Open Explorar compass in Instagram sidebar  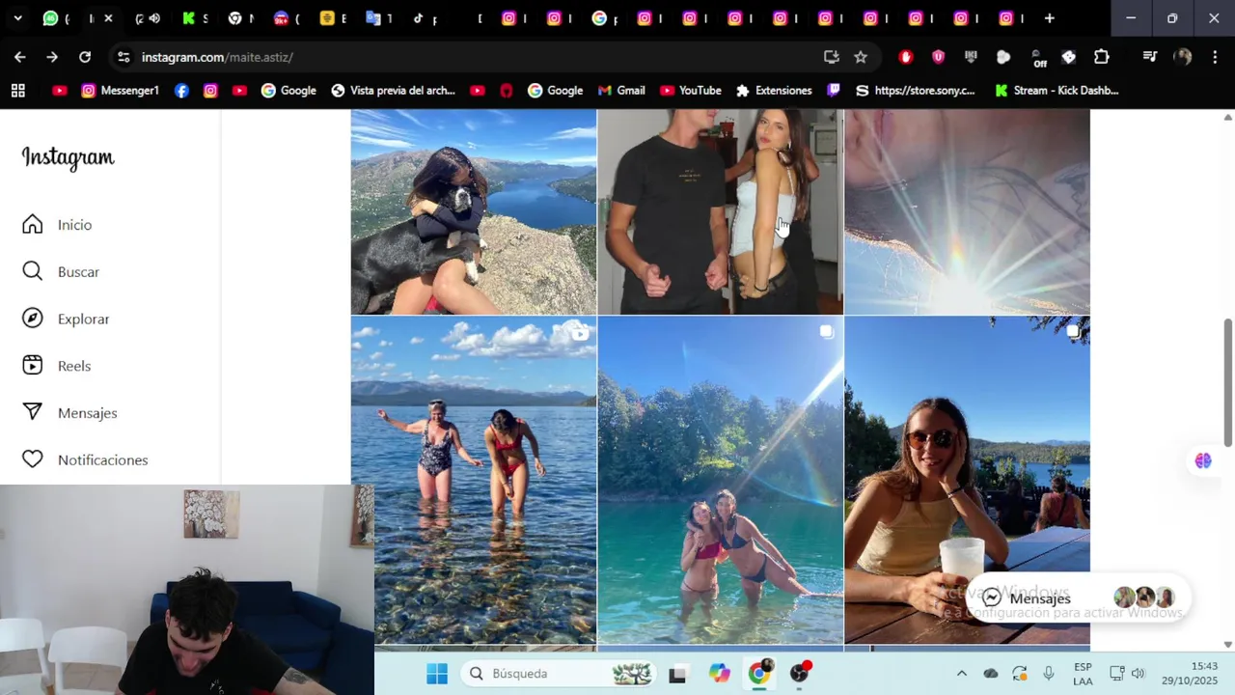(66, 320)
